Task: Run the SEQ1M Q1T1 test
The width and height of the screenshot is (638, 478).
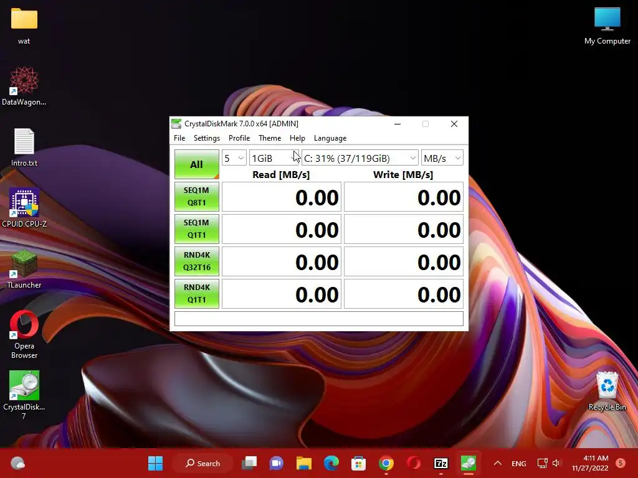Action: pyautogui.click(x=196, y=229)
